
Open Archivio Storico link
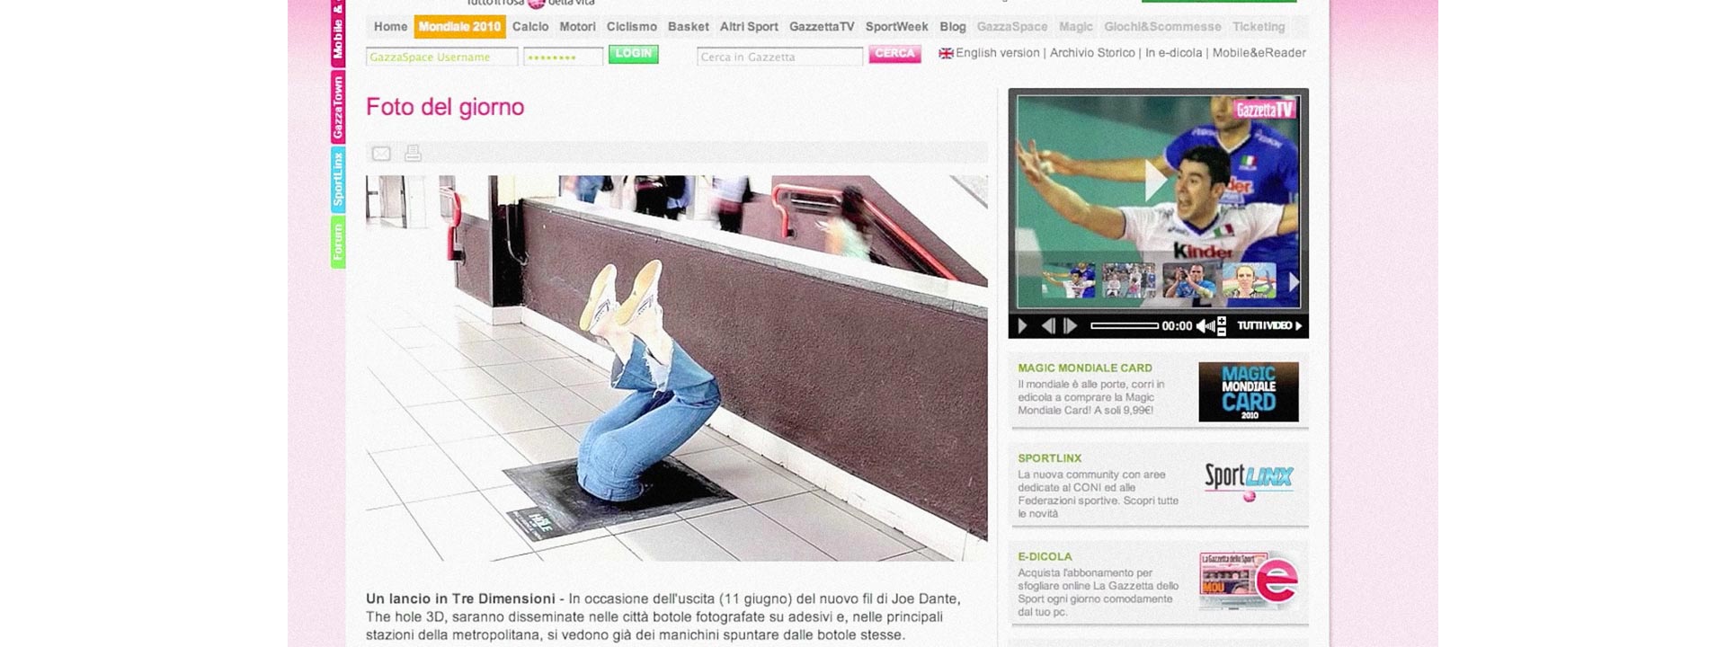1092,53
